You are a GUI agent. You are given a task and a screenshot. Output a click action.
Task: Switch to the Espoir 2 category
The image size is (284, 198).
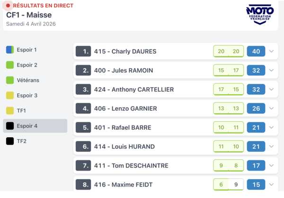tap(27, 65)
